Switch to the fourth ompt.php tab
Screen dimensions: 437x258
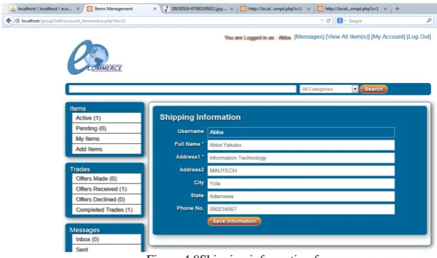275,9
